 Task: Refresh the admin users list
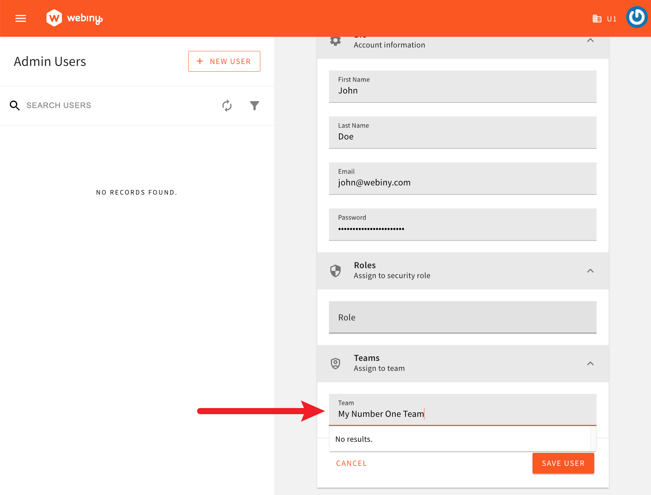(x=227, y=106)
